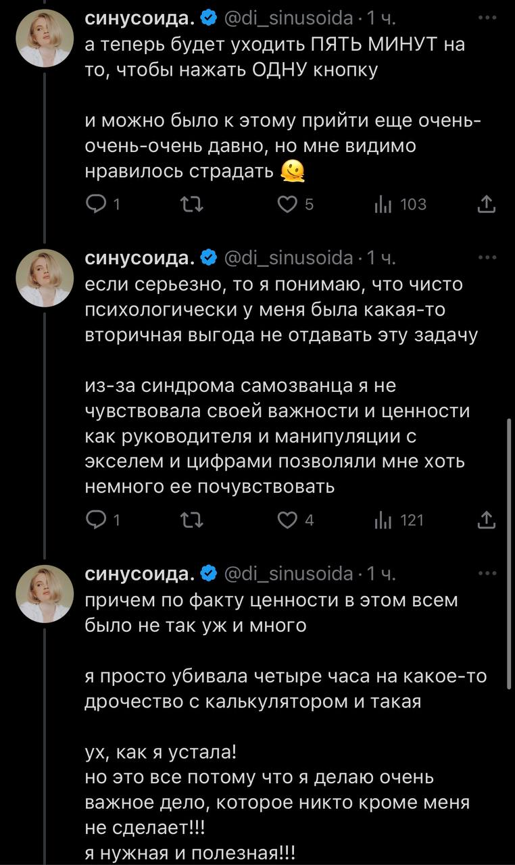Click the @di_sinusoida handle in the "если серьезно" tweet
The width and height of the screenshot is (515, 865).
pos(288,257)
